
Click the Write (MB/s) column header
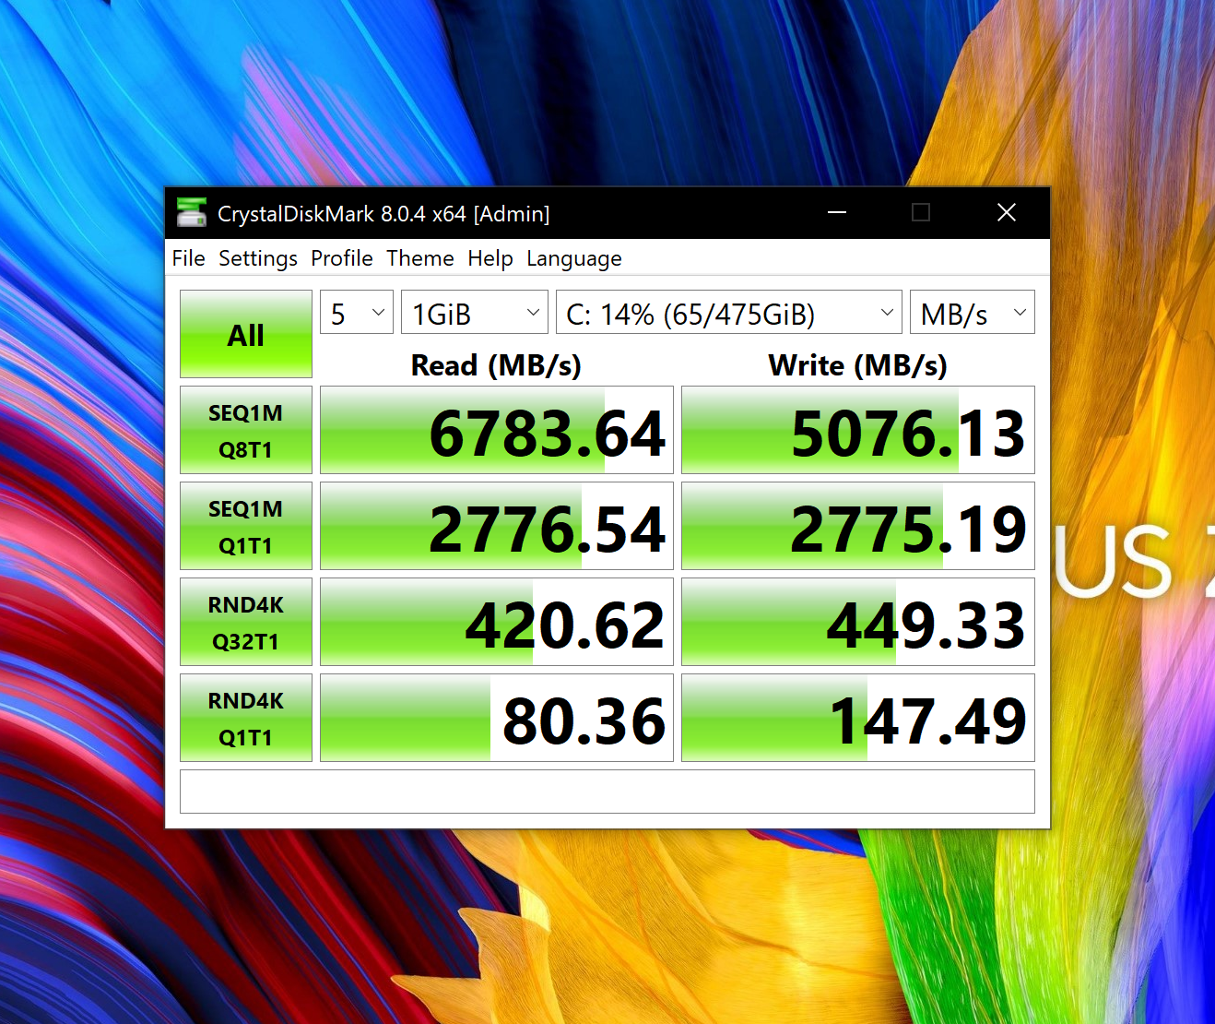[858, 365]
